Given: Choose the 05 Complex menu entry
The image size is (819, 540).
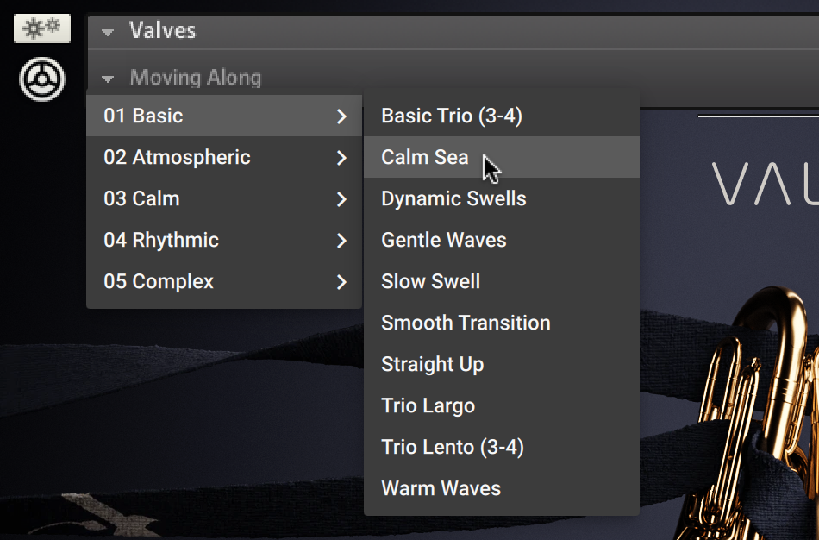Looking at the screenshot, I should click(x=159, y=281).
